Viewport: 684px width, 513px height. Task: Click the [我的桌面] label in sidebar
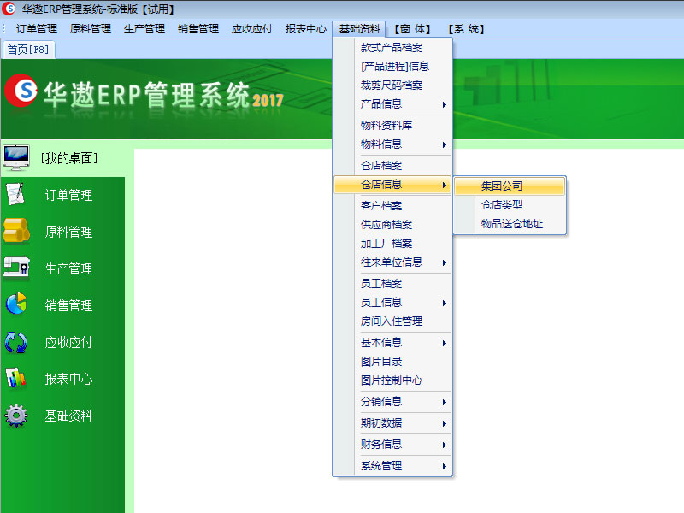(x=69, y=158)
